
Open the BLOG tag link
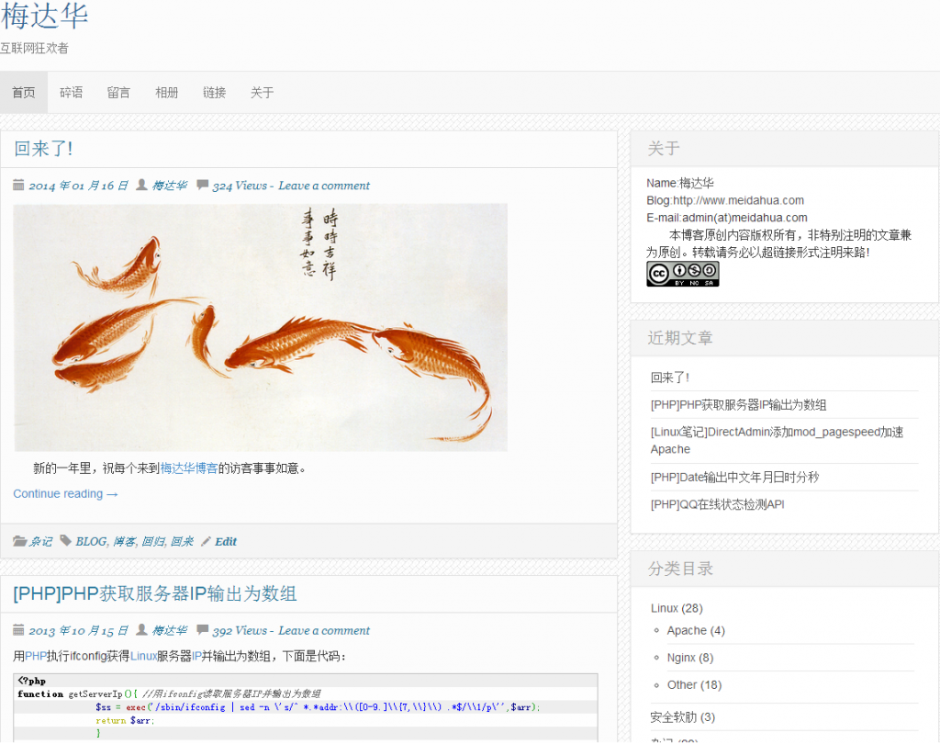[x=91, y=541]
